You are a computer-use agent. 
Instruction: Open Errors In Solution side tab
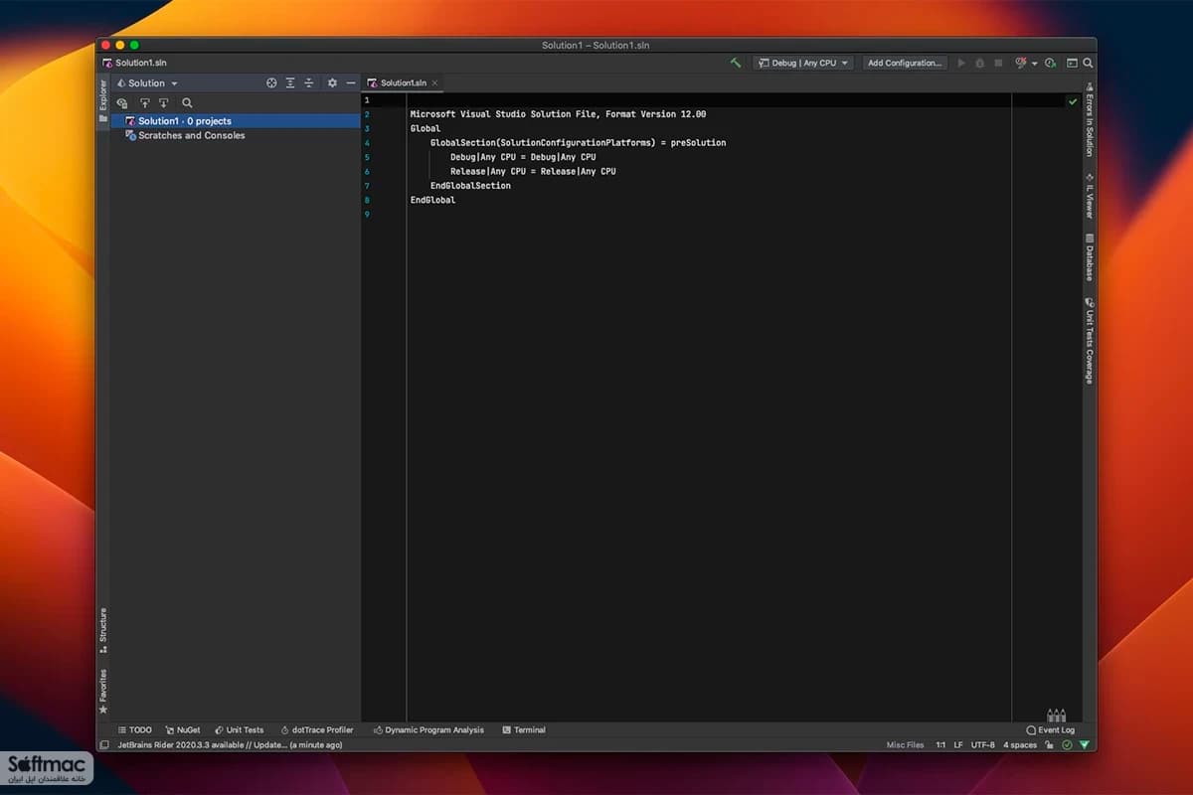(1089, 117)
